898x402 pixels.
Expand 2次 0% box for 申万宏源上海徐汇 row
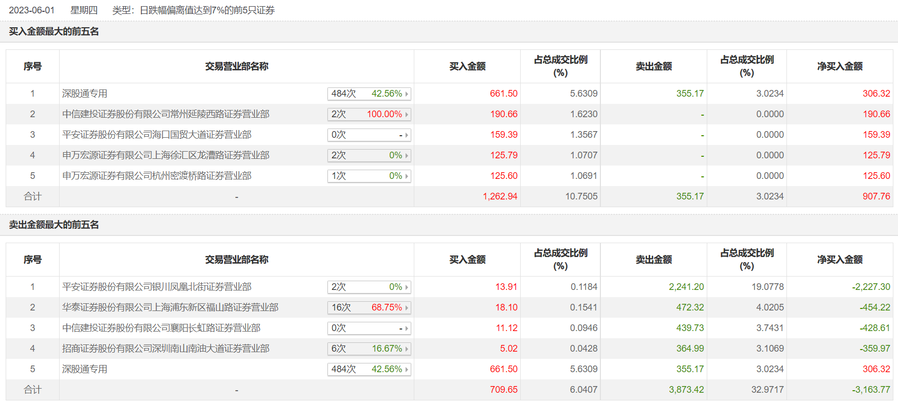pos(369,155)
